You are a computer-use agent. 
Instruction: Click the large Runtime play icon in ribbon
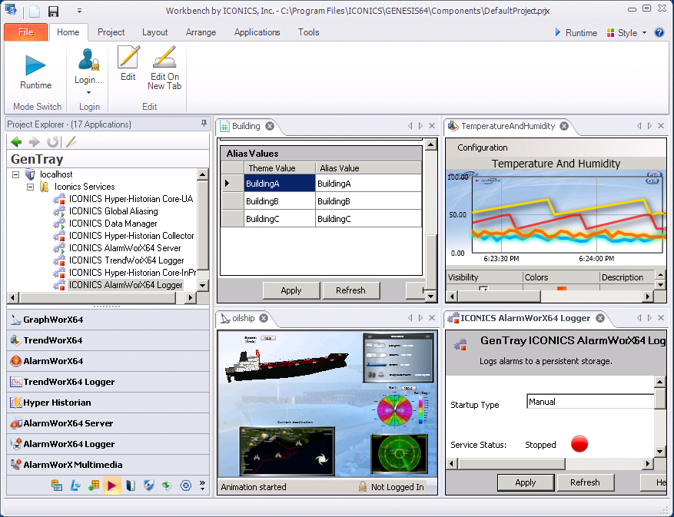[35, 65]
